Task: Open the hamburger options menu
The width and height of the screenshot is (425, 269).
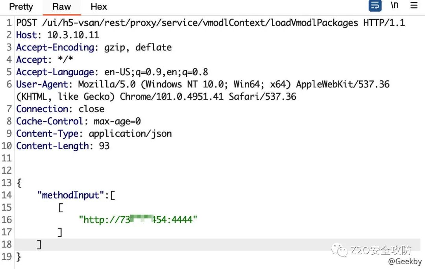Action: click(x=414, y=5)
